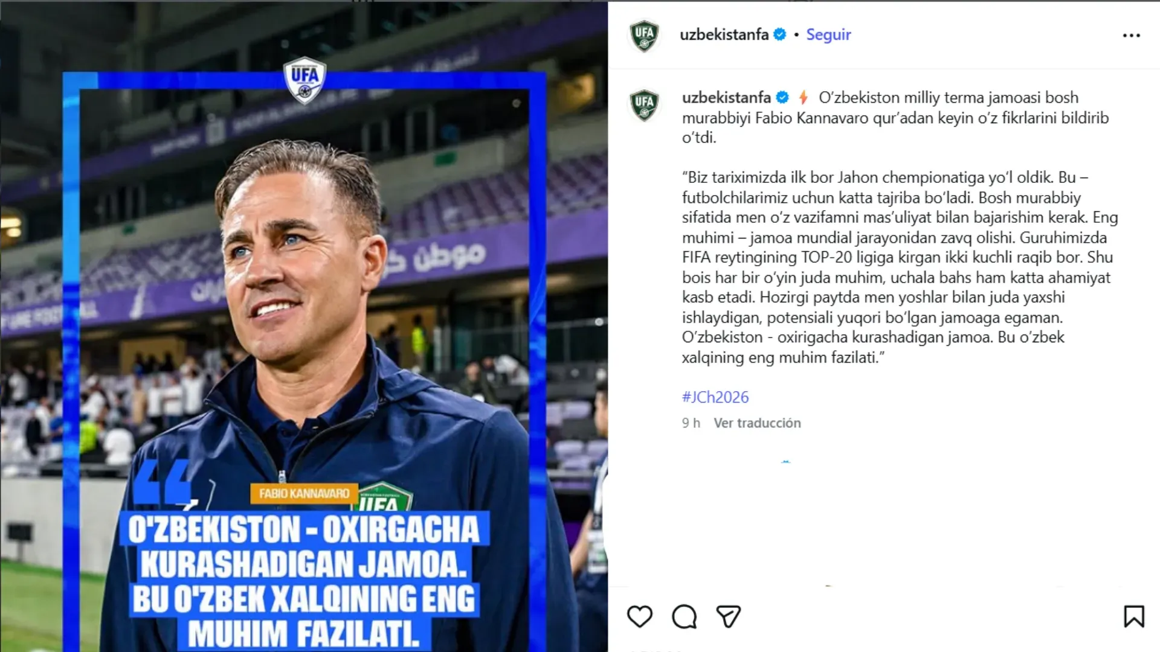Screen dimensions: 1160x652
Task: Click verified badge in caption username
Action: 782,97
